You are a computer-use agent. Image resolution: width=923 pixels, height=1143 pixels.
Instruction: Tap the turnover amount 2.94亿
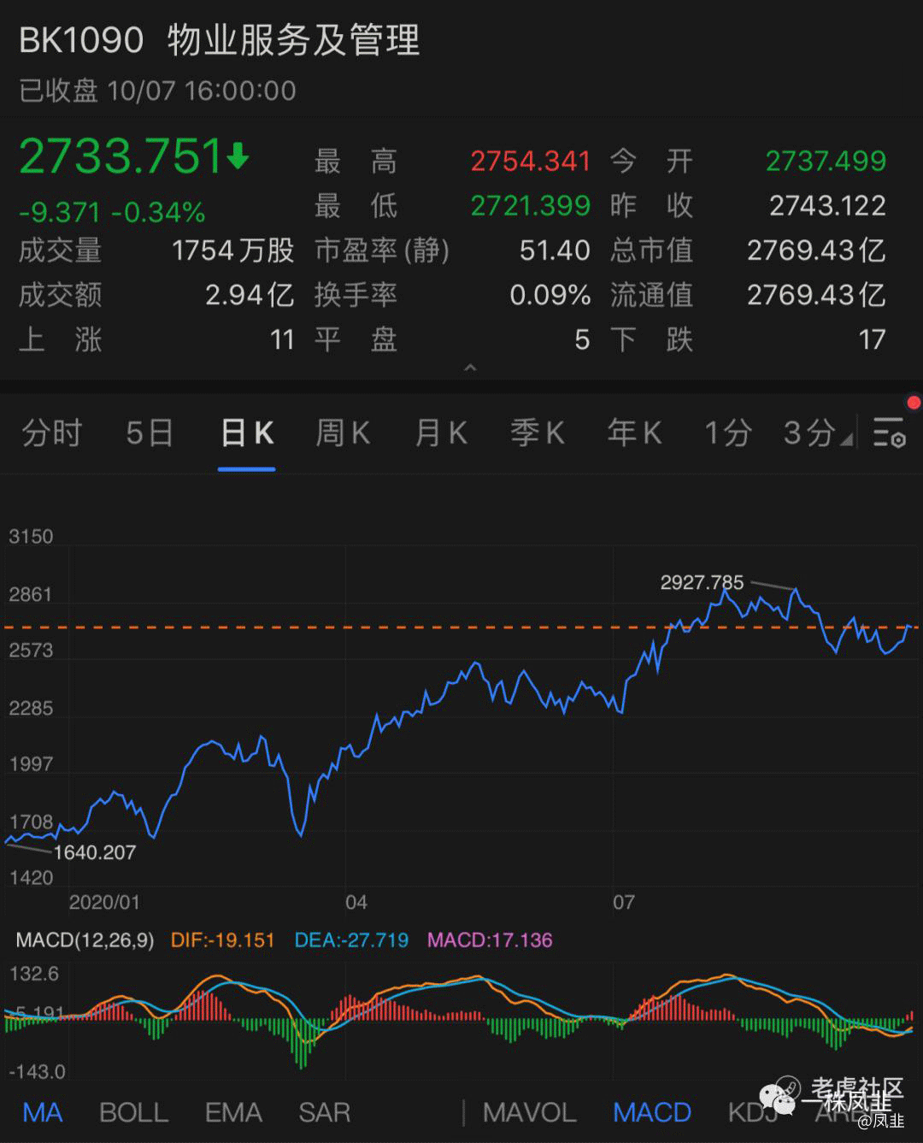point(250,295)
